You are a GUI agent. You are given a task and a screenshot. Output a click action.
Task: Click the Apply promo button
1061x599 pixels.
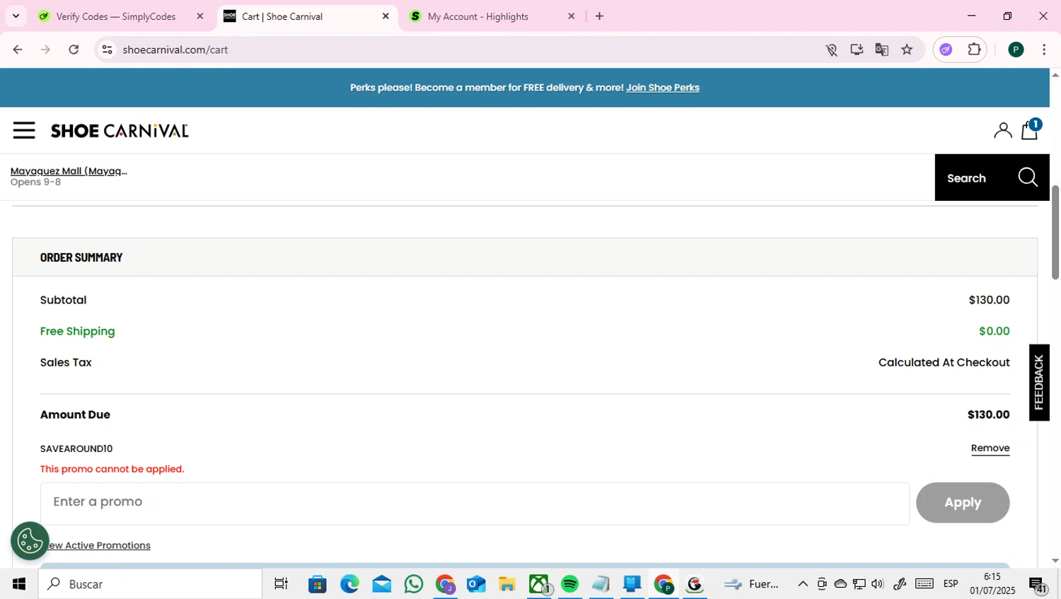coord(963,503)
